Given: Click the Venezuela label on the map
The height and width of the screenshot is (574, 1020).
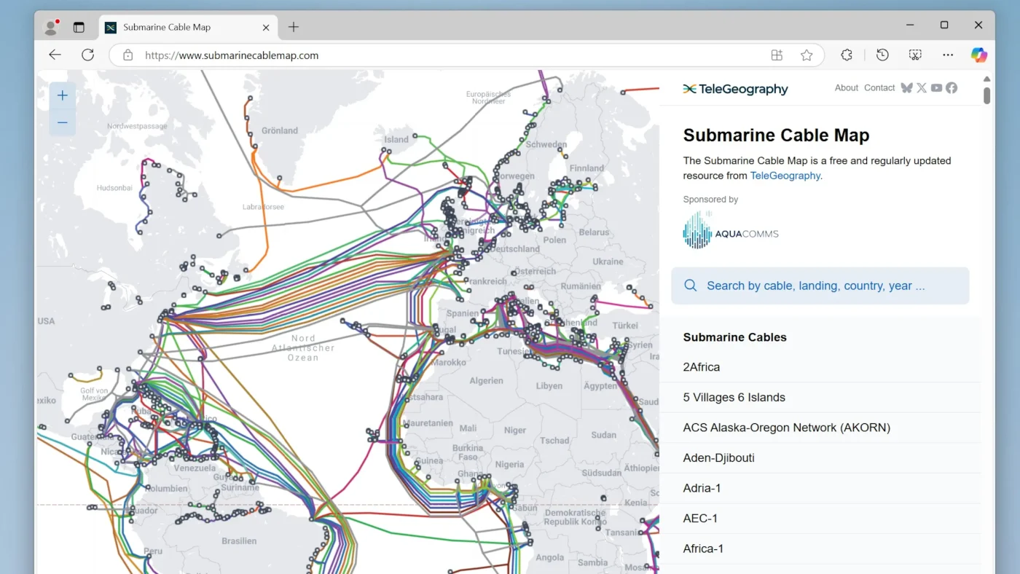Looking at the screenshot, I should pyautogui.click(x=195, y=468).
